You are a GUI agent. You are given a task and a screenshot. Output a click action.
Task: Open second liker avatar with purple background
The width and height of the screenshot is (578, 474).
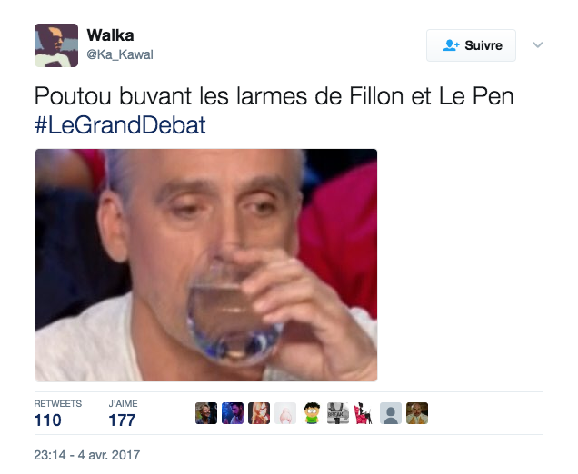tap(233, 413)
